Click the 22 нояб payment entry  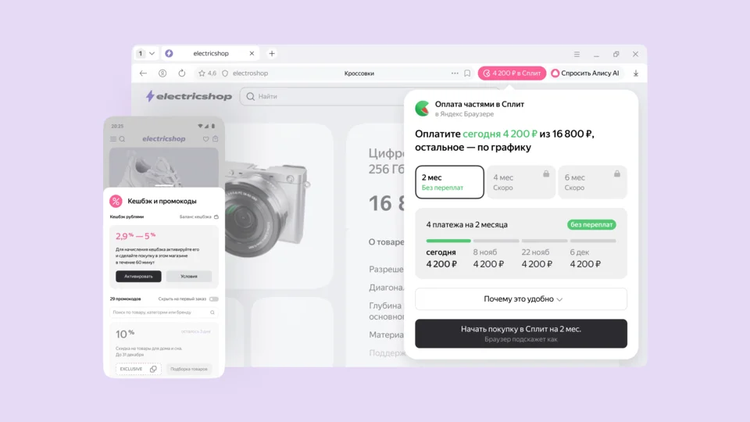[x=537, y=258]
